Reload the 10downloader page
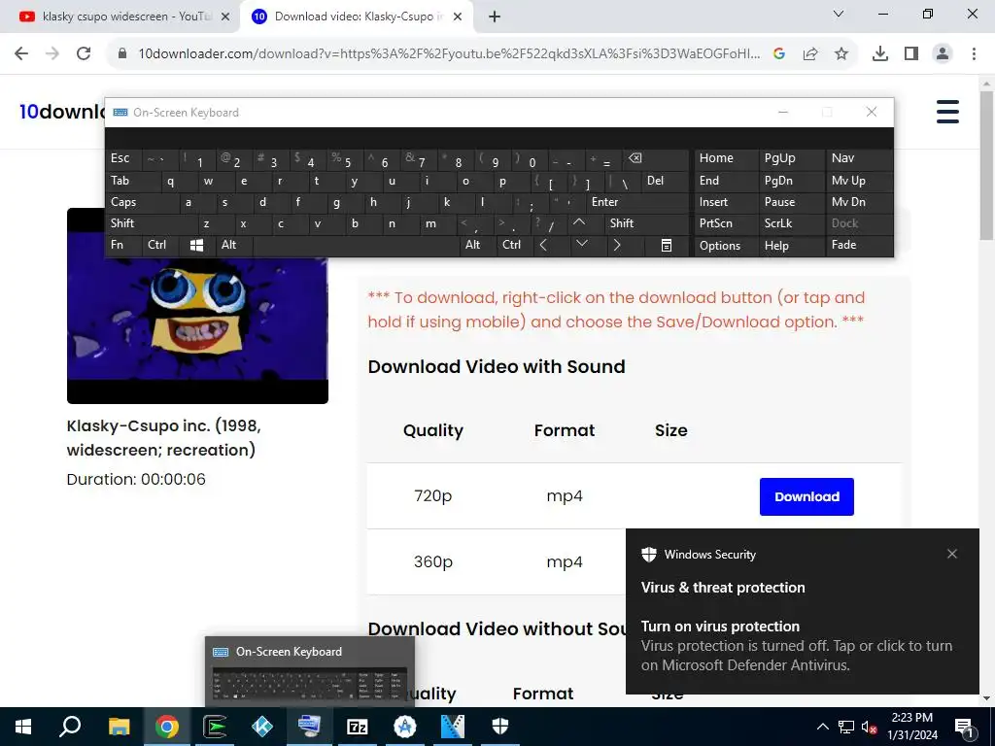Viewport: 995px width, 746px height. [84, 53]
